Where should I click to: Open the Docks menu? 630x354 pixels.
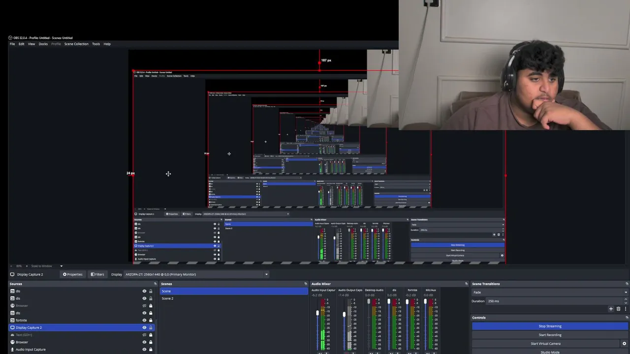tap(43, 44)
